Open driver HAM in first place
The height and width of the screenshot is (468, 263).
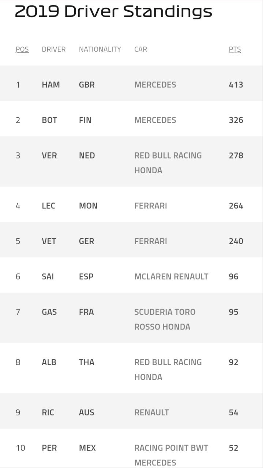click(x=51, y=85)
